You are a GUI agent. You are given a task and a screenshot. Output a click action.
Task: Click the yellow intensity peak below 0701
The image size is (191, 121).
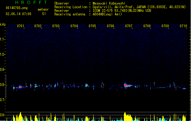pos(20,116)
